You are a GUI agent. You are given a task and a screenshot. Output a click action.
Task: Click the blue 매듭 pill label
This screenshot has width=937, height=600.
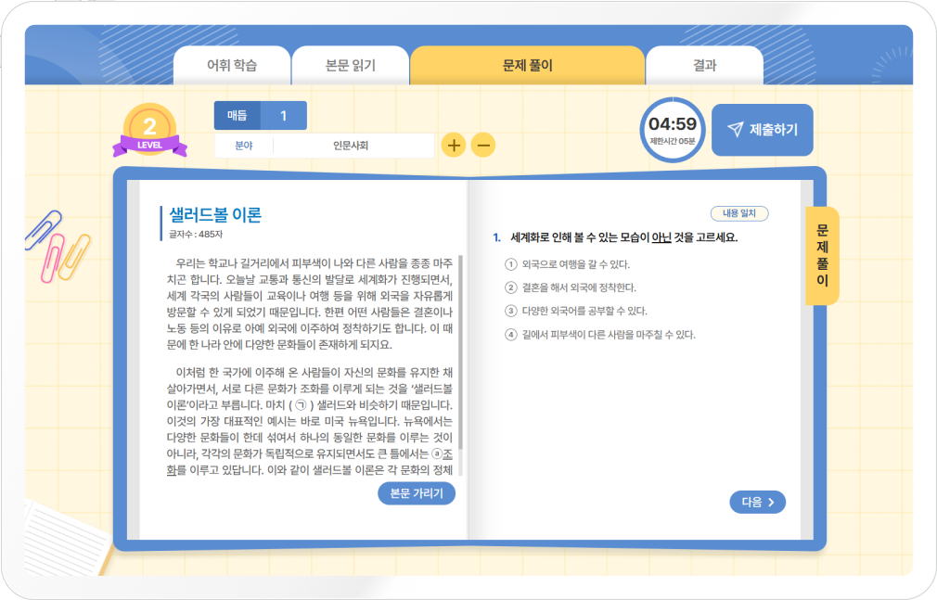239,115
